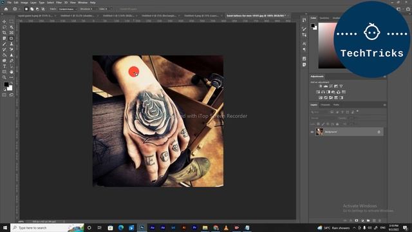Switch to the Channels tab
Viewport: 412px width, 232px height.
click(325, 105)
